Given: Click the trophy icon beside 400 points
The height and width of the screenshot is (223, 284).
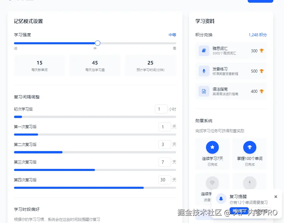Looking at the screenshot, I should (261, 91).
